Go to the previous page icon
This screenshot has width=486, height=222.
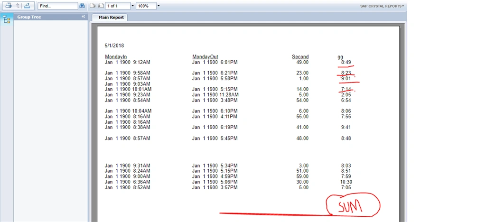(92, 6)
